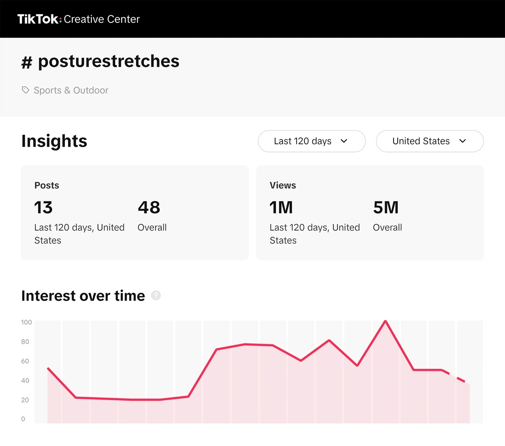Click the chevron in the Last 120 days selector
This screenshot has width=505, height=446.
click(x=344, y=141)
